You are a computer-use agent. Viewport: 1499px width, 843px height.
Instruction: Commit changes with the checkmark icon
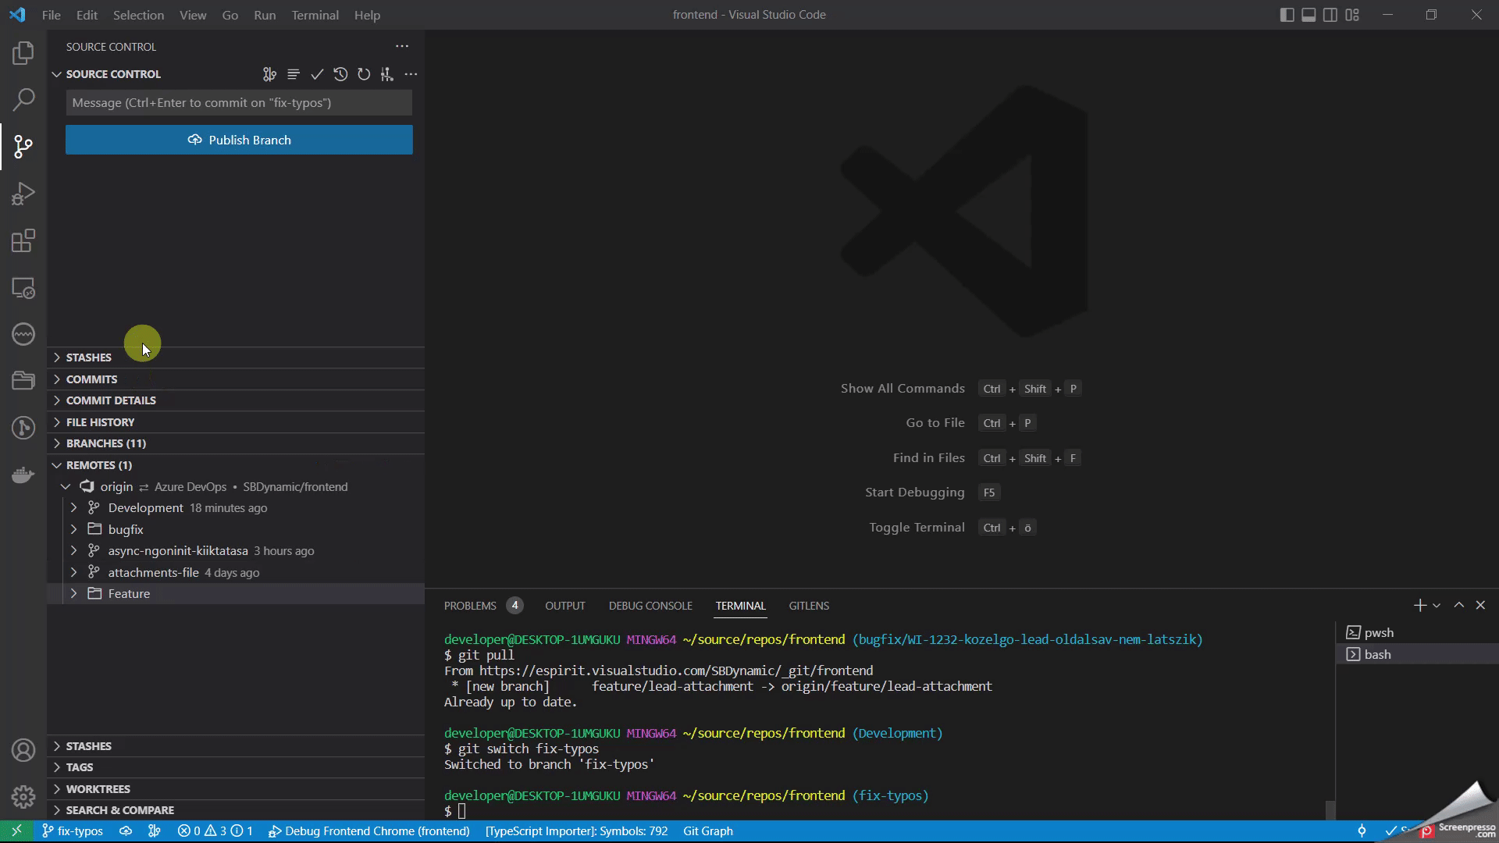pos(317,74)
